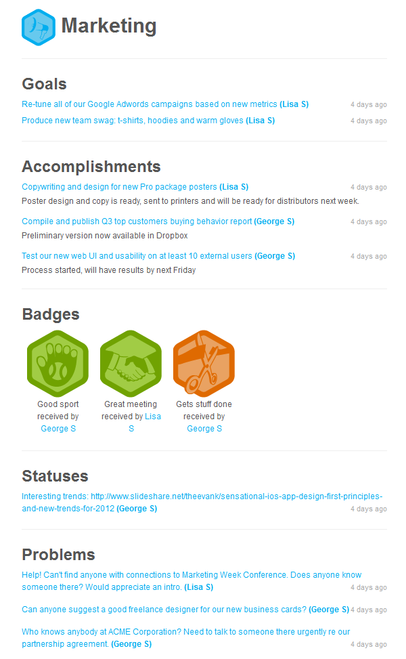Screen dimensions: 406x659
Task: Open the ACME Corporation partnership problem
Action: click(186, 637)
